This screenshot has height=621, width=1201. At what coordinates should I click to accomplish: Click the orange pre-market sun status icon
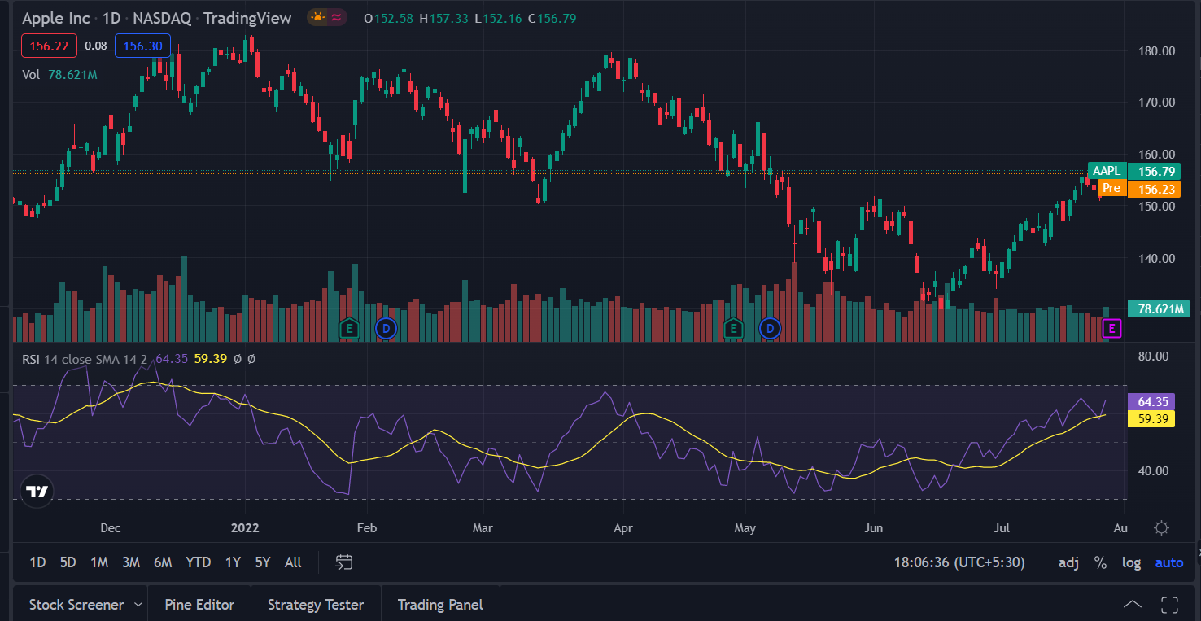(x=317, y=18)
